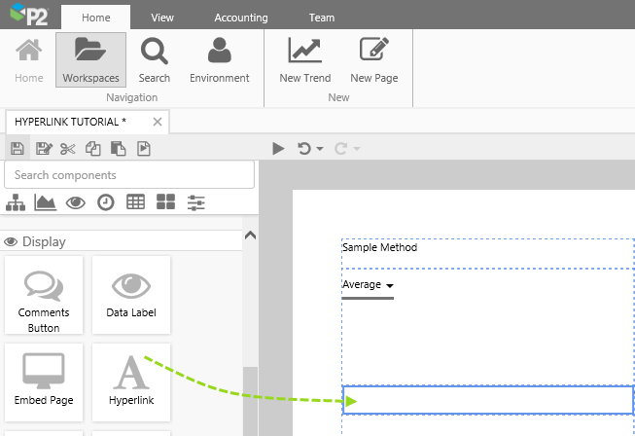
Task: Filter components by the hierarchy icon
Action: pos(16,202)
